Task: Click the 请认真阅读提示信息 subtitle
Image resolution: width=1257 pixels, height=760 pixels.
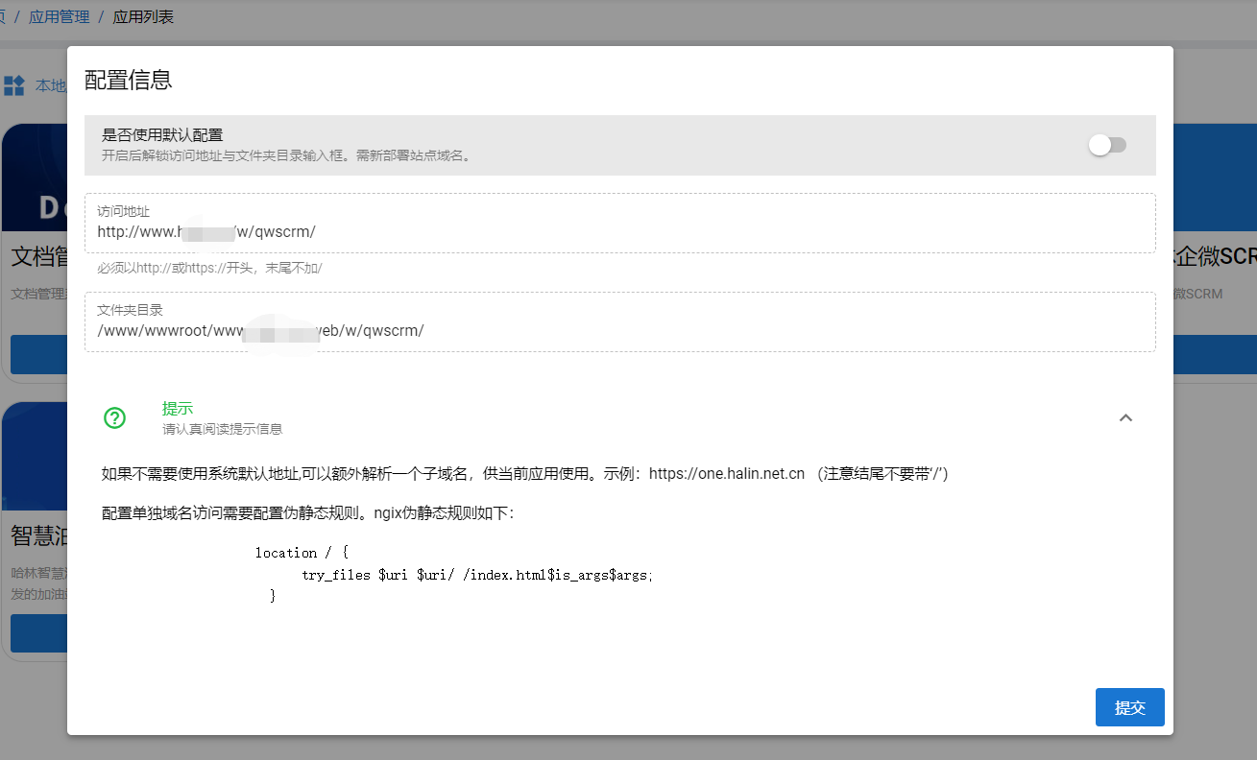Action: pyautogui.click(x=222, y=429)
